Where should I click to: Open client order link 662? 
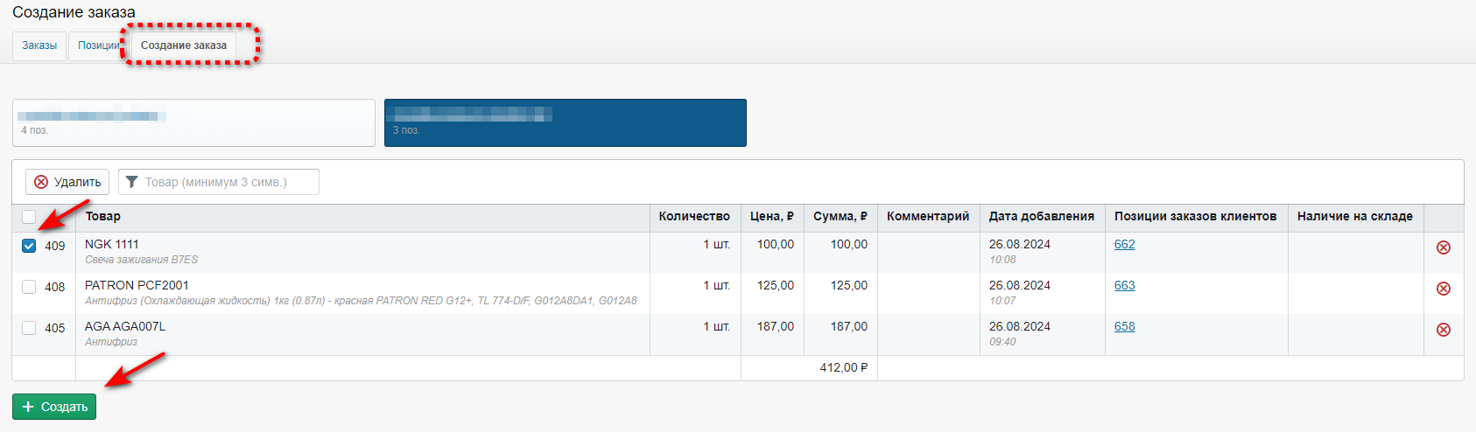tap(1124, 244)
